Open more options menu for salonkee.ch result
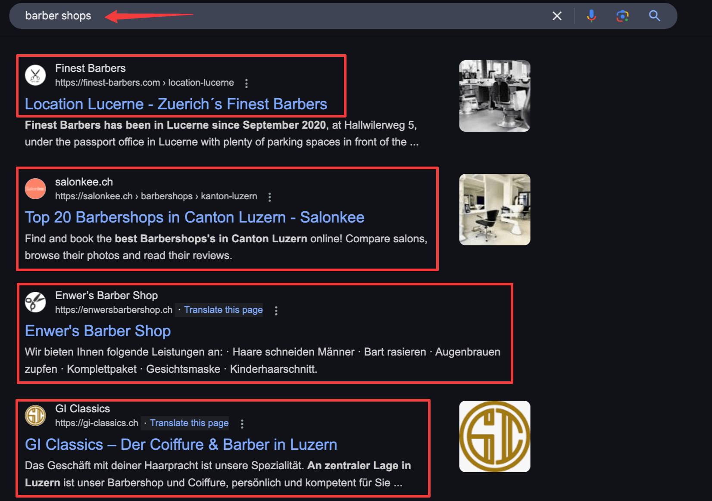Screen dimensions: 712x501 (x=270, y=197)
